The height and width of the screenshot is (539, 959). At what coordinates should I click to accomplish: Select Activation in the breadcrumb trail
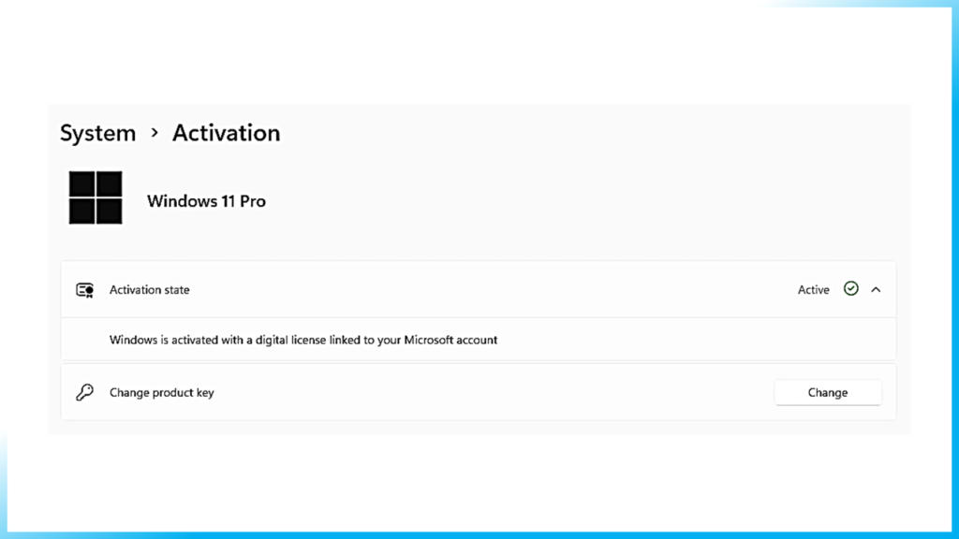[x=226, y=133]
